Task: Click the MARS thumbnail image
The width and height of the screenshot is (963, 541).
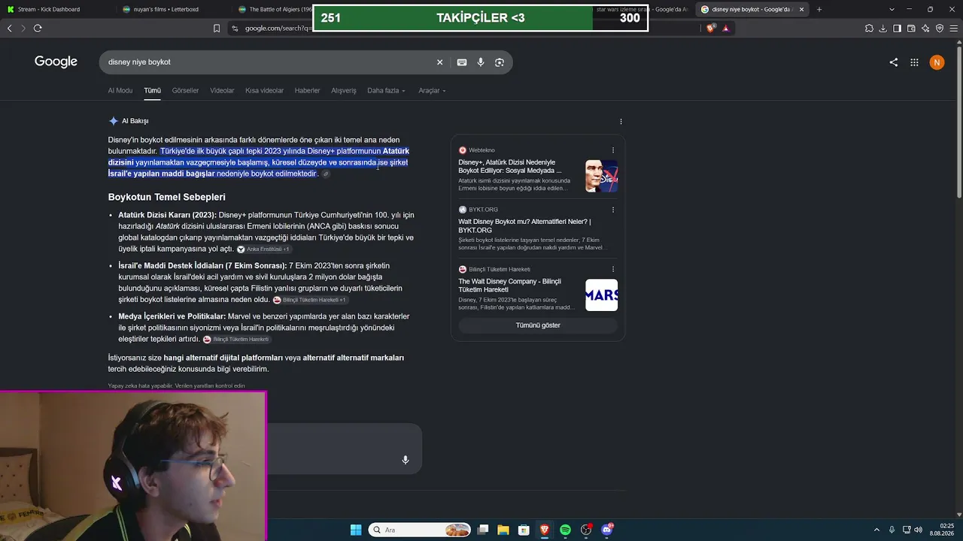Action: [x=602, y=295]
